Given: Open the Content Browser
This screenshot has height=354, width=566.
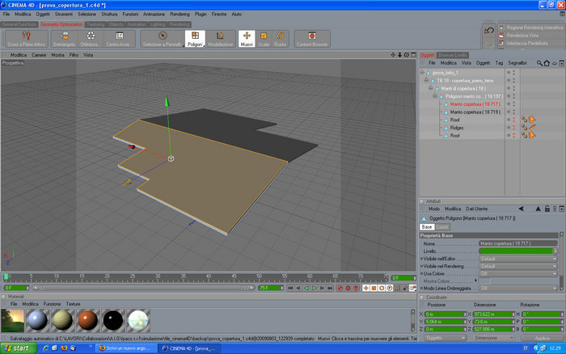Looking at the screenshot, I should (x=312, y=39).
